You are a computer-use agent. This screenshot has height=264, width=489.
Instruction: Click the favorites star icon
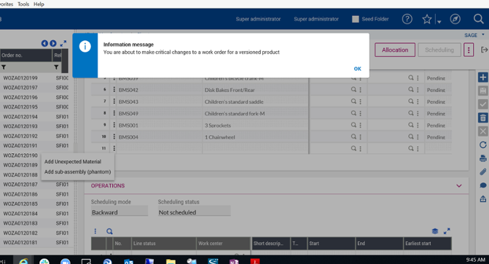point(427,20)
